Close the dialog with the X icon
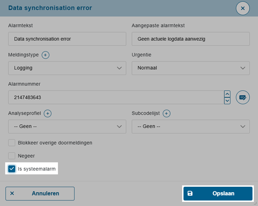 [243, 8]
